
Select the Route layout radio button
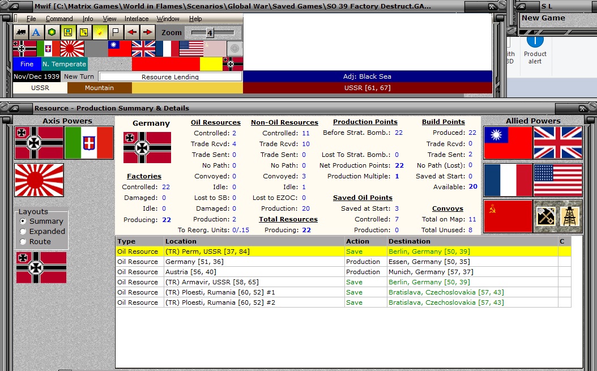tap(23, 241)
